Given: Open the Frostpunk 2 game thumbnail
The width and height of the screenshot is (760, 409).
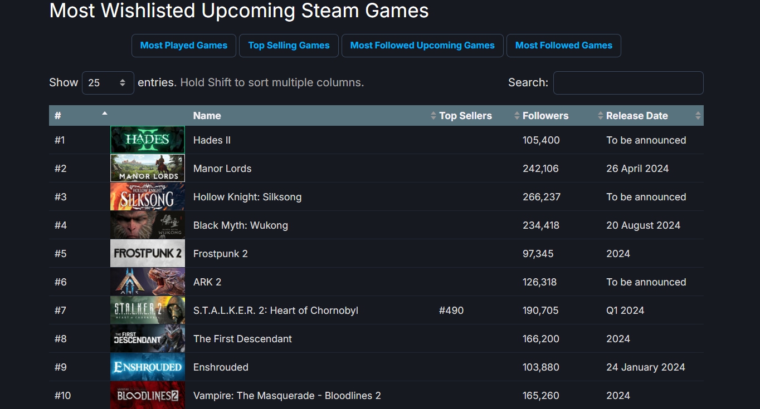Looking at the screenshot, I should (x=148, y=253).
